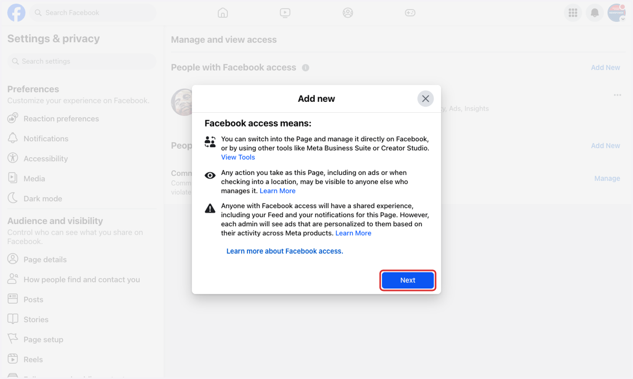Open the Home feed icon
This screenshot has height=379, width=633.
coord(223,13)
